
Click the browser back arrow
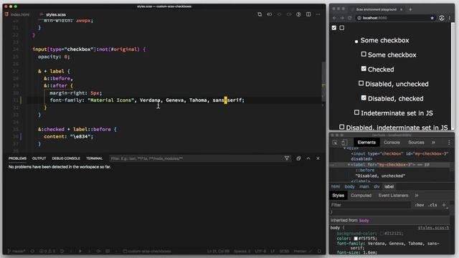pyautogui.click(x=334, y=18)
